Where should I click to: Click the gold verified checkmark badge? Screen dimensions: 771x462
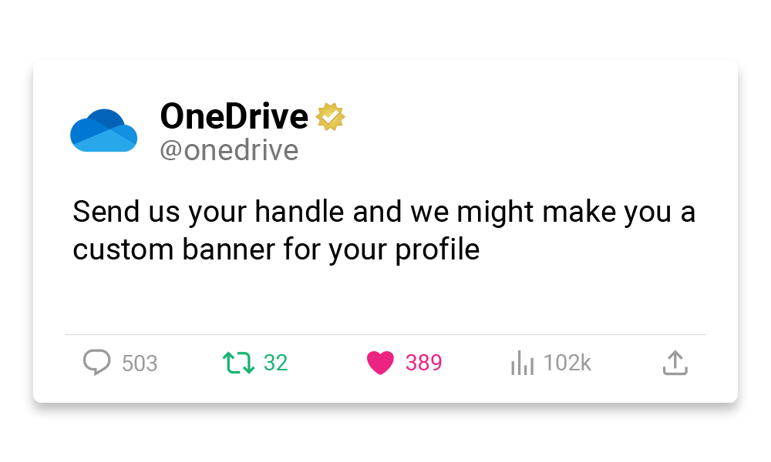[x=330, y=117]
